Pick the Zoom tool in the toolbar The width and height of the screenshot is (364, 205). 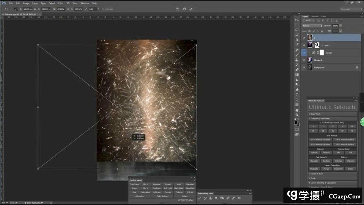(x=297, y=115)
